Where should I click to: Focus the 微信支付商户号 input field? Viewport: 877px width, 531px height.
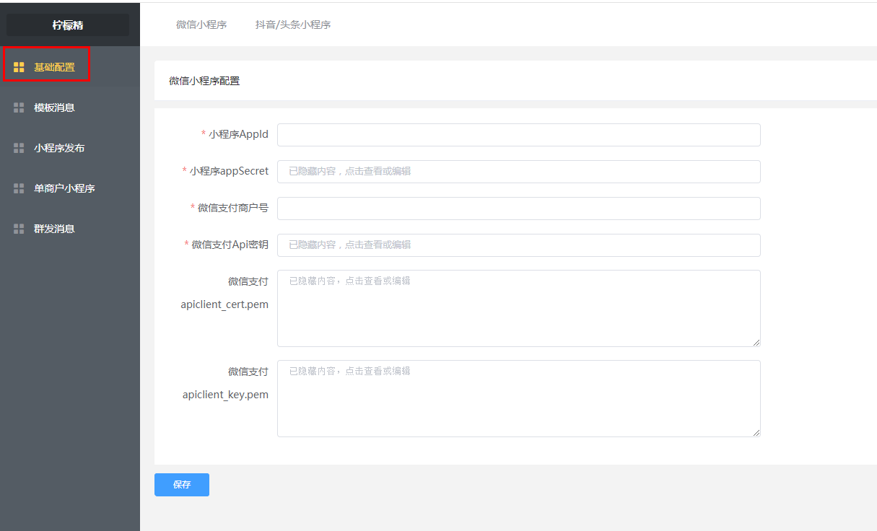(x=519, y=209)
